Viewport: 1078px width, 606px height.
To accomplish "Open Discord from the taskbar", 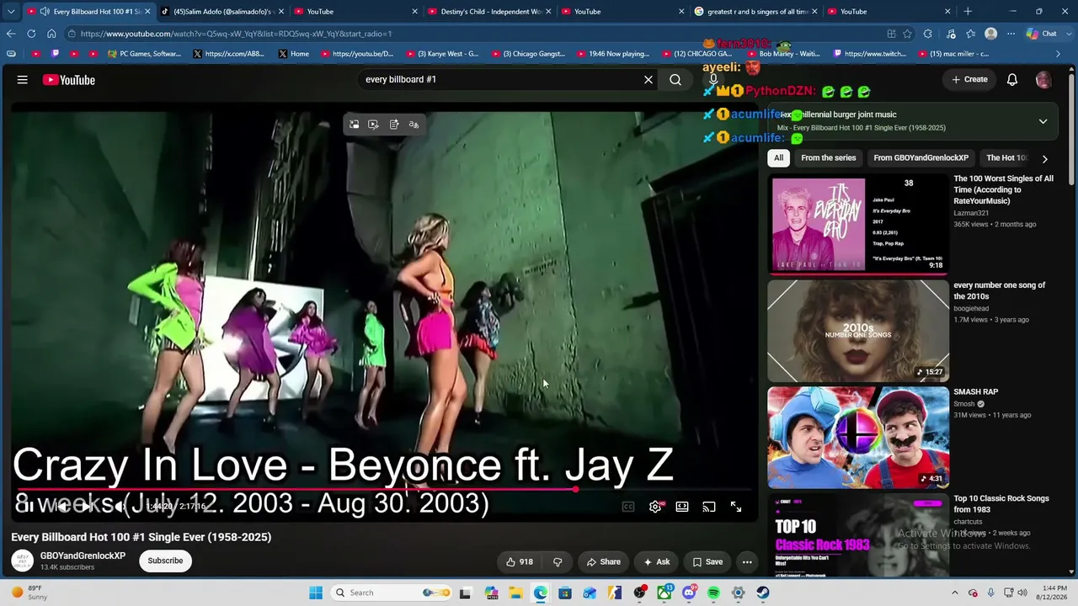I will click(x=689, y=593).
